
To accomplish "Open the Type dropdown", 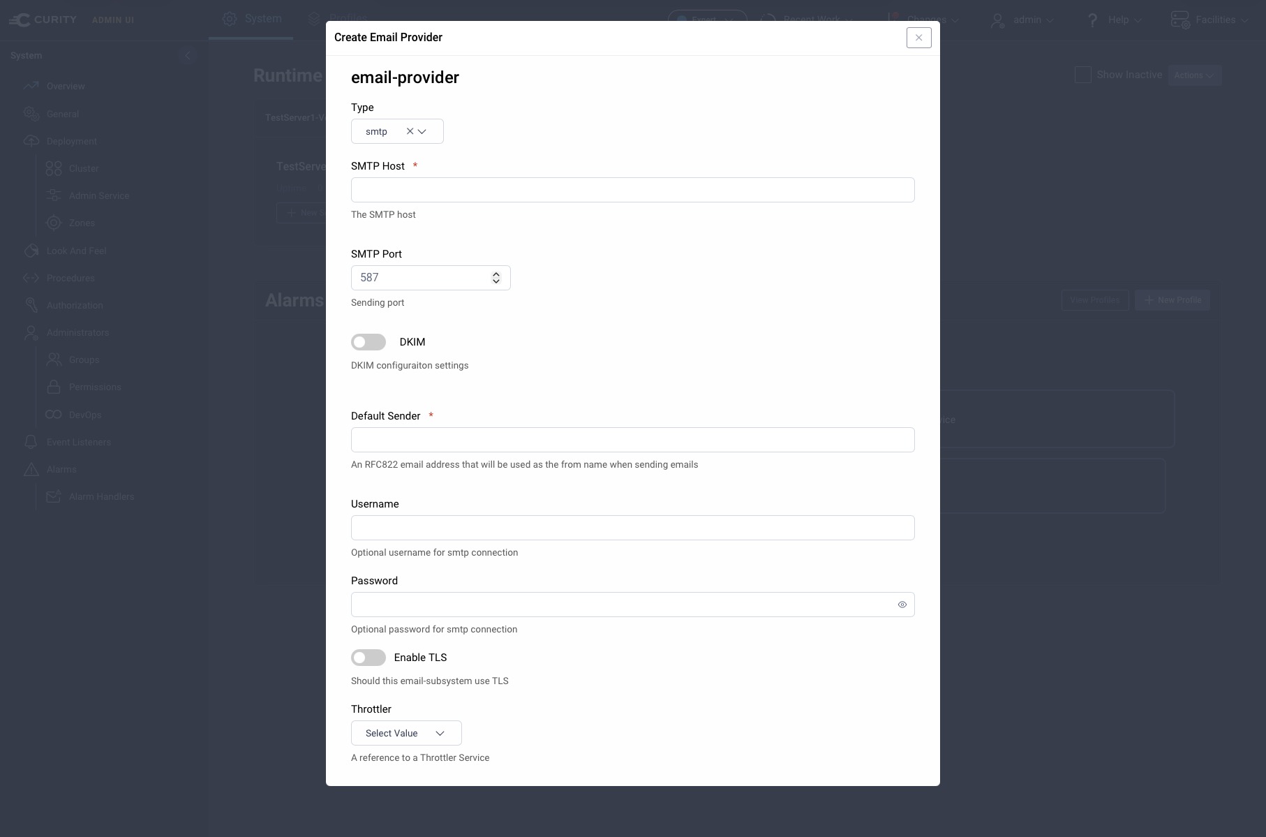I will click(x=422, y=131).
